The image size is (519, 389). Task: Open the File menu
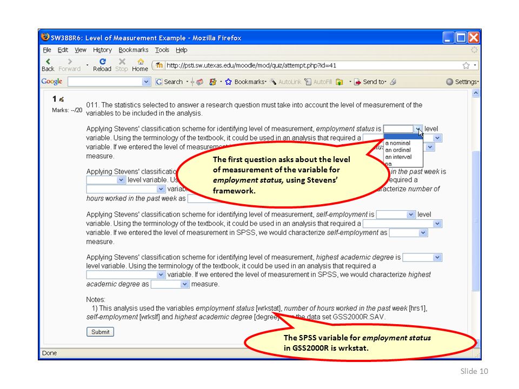click(47, 50)
